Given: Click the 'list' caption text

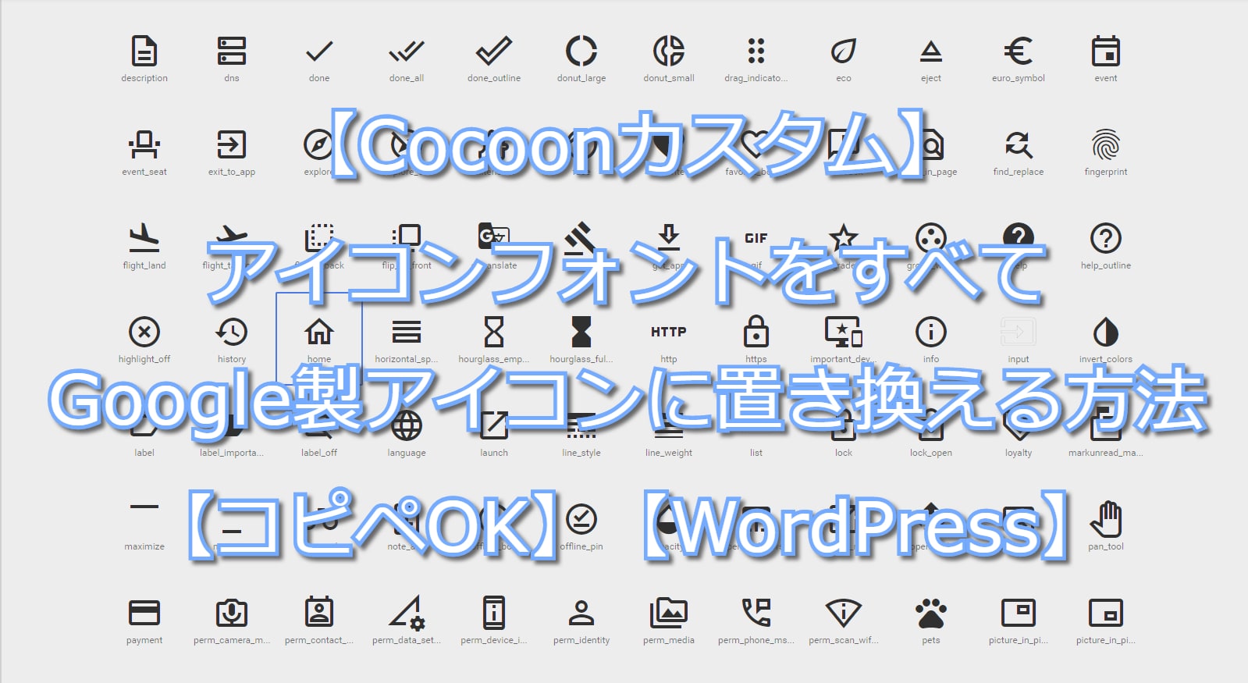Looking at the screenshot, I should [x=756, y=453].
